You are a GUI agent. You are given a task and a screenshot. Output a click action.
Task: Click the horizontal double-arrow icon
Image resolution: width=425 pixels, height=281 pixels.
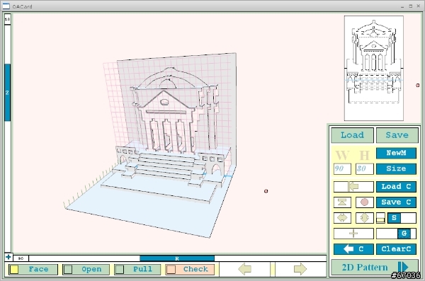342,218
